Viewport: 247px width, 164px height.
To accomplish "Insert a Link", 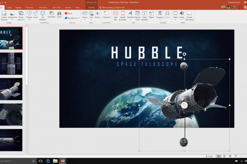I will tap(91, 15).
